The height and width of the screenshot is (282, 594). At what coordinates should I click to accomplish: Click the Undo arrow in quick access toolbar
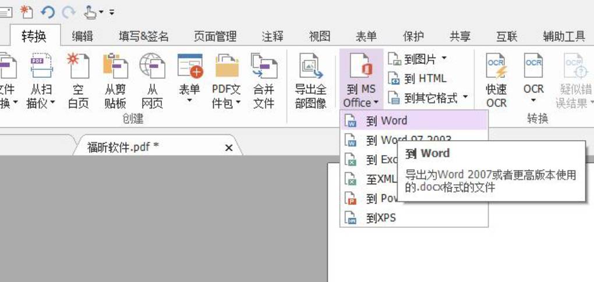48,12
